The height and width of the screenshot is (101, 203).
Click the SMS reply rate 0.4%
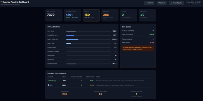click(x=92, y=85)
